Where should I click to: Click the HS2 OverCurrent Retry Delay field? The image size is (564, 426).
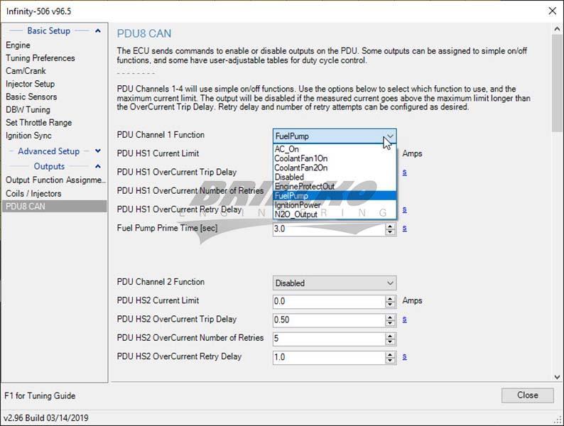coord(328,357)
